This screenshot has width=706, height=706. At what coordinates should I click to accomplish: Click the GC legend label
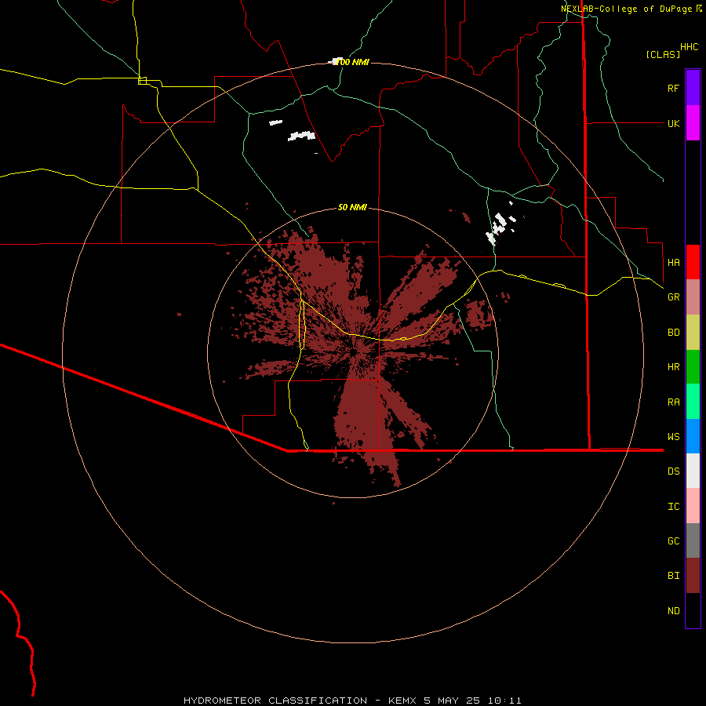(673, 541)
